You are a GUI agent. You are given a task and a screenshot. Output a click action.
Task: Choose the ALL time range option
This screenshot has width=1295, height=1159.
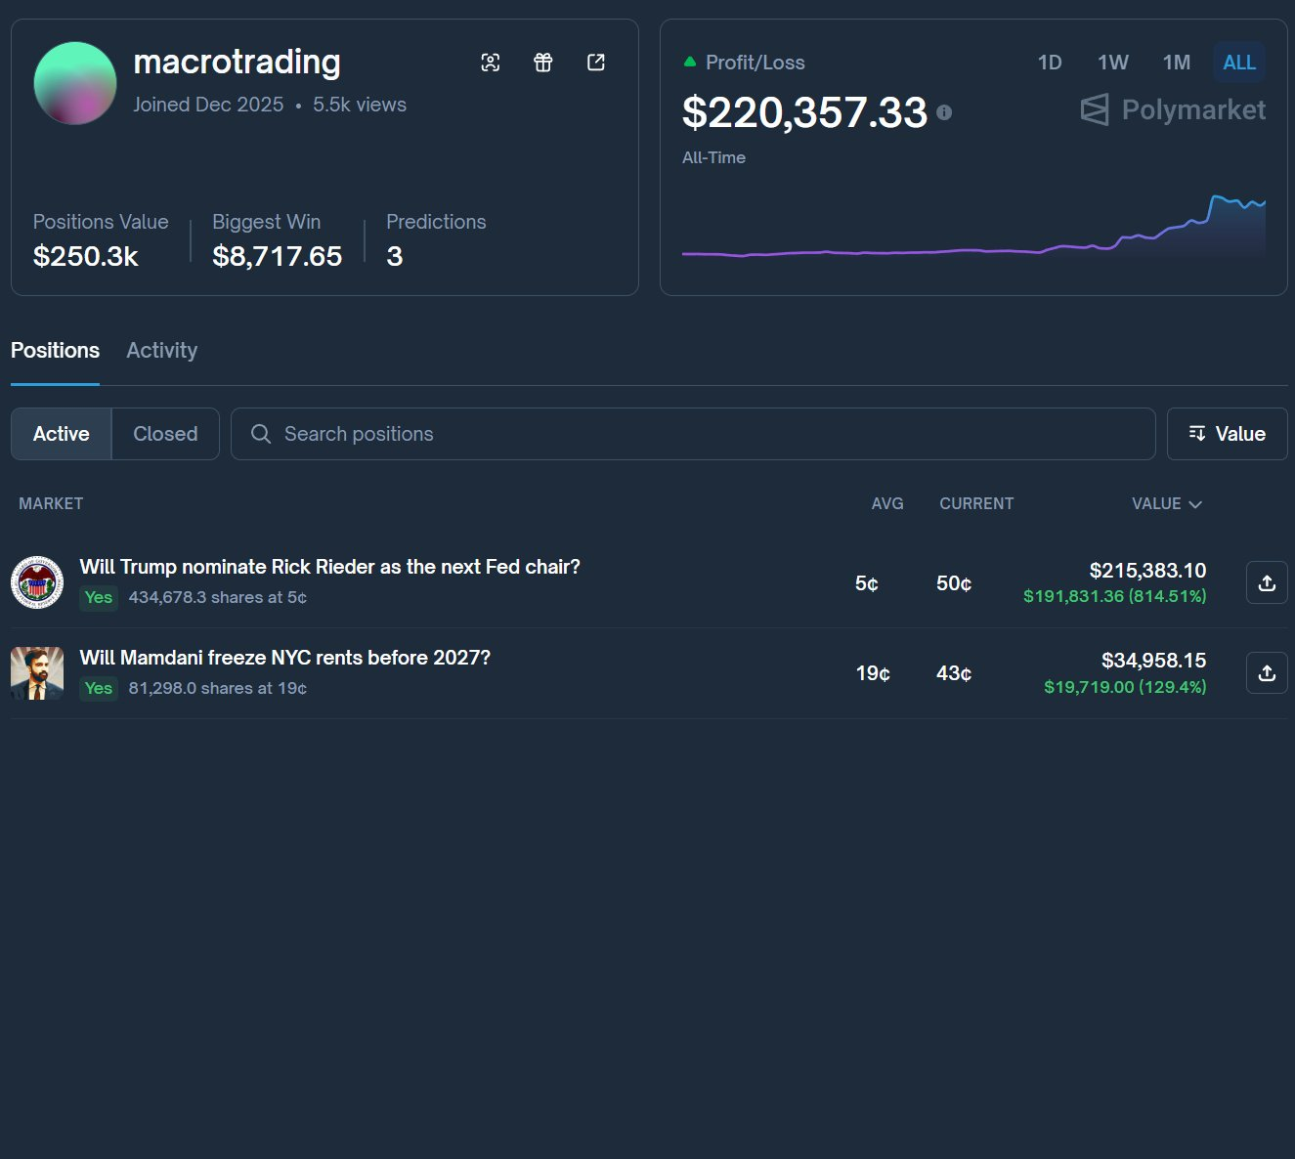[1239, 63]
